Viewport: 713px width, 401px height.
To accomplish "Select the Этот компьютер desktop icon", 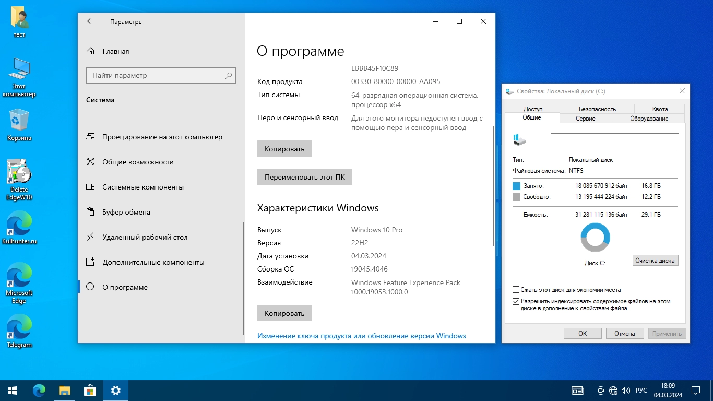I will pos(19,77).
